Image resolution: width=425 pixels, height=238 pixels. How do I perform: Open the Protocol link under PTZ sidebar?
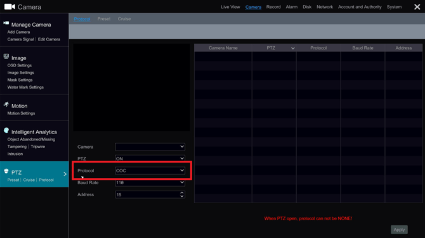[x=46, y=180]
